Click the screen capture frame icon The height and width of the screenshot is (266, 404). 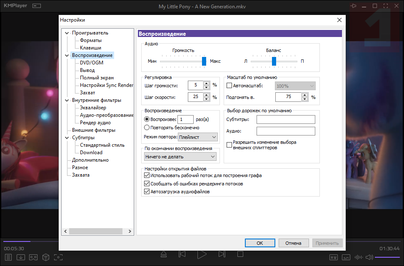click(x=58, y=257)
